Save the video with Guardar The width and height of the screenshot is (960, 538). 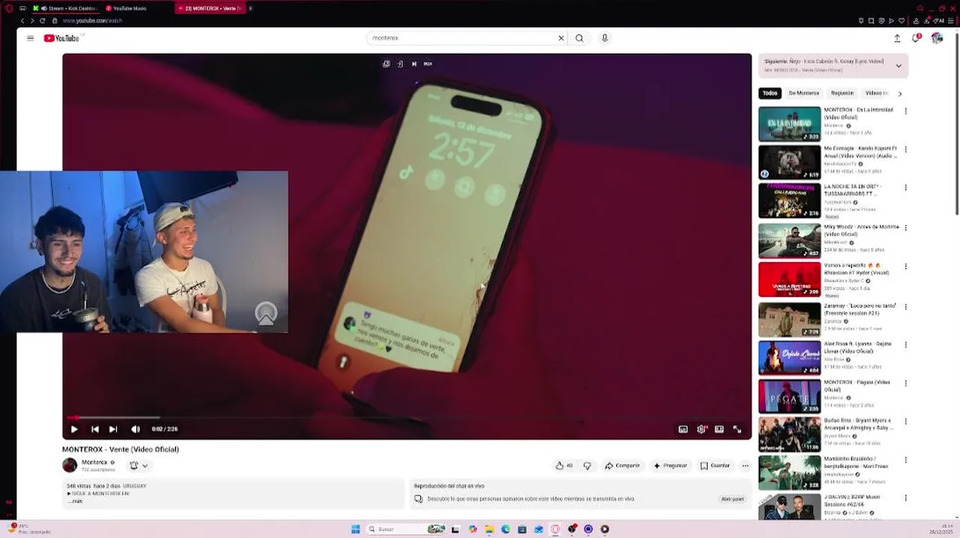(715, 466)
